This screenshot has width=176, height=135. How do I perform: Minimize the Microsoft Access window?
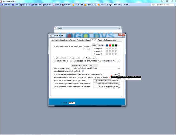(164, 1)
